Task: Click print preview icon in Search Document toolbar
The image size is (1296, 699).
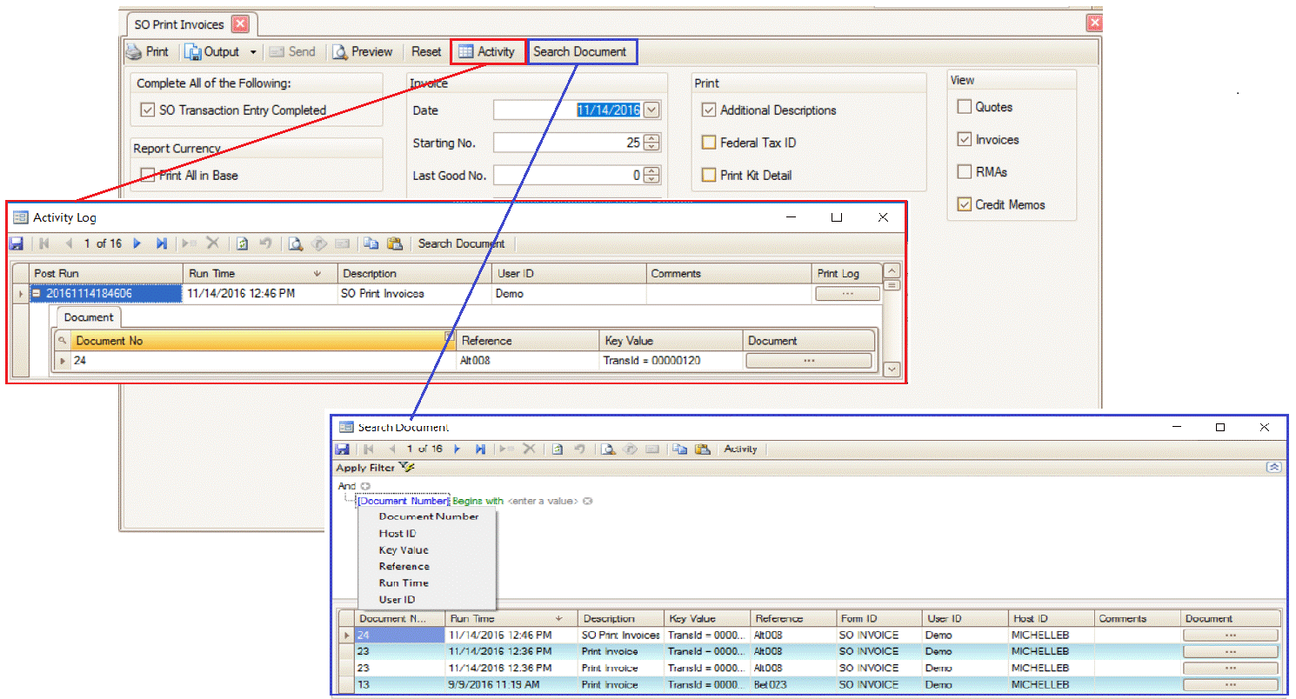Action: tap(609, 449)
